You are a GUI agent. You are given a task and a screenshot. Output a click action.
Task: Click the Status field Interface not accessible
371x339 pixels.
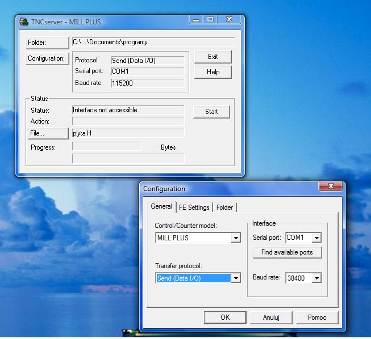[x=128, y=110]
